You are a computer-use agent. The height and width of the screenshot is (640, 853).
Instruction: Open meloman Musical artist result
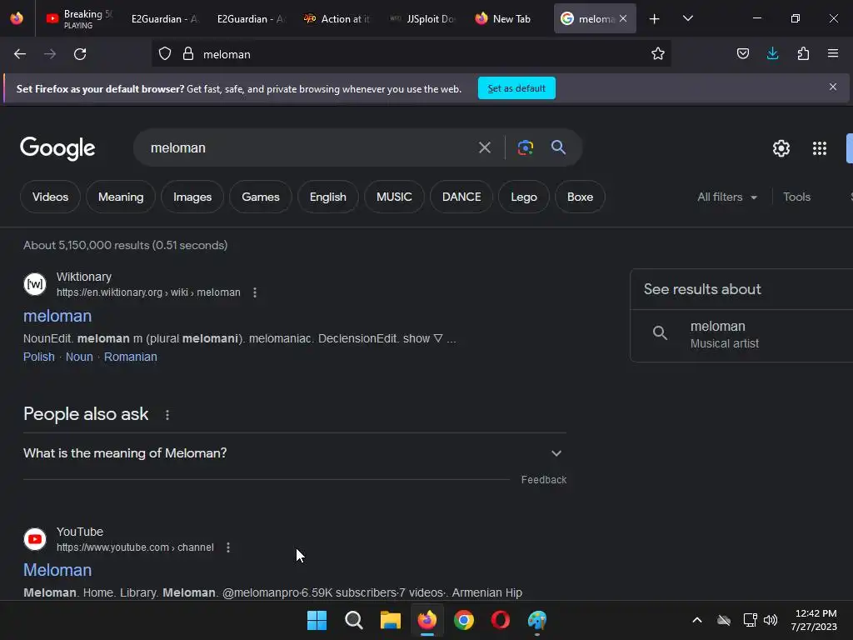(741, 335)
